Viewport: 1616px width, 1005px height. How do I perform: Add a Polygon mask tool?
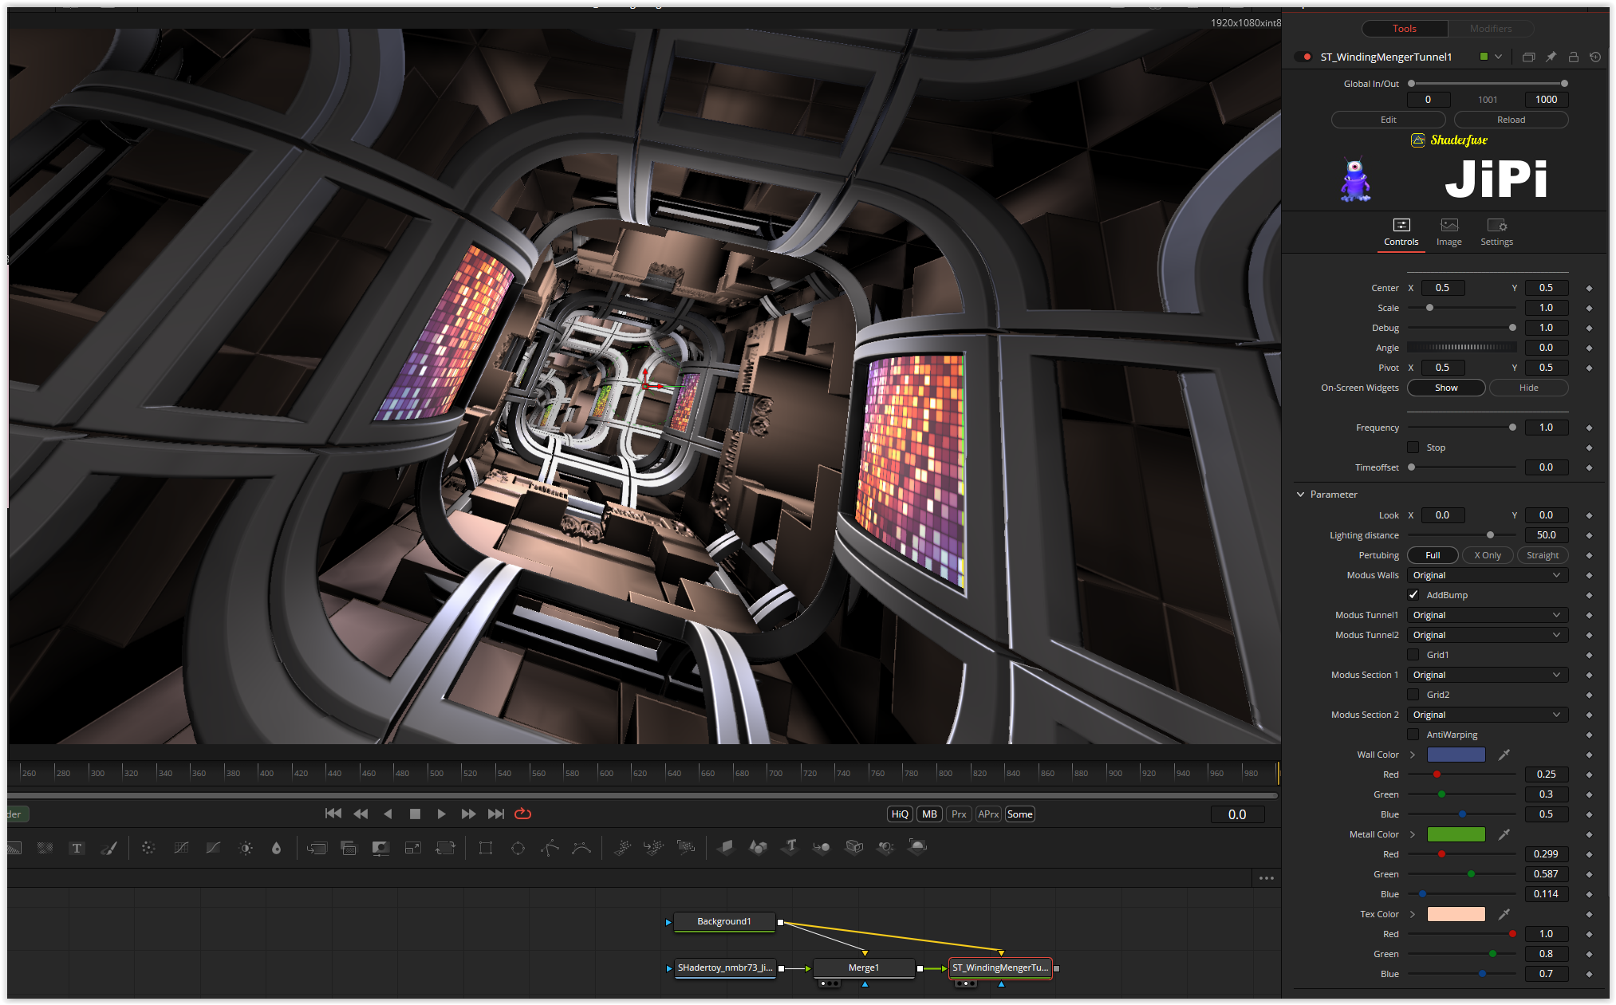(x=550, y=848)
